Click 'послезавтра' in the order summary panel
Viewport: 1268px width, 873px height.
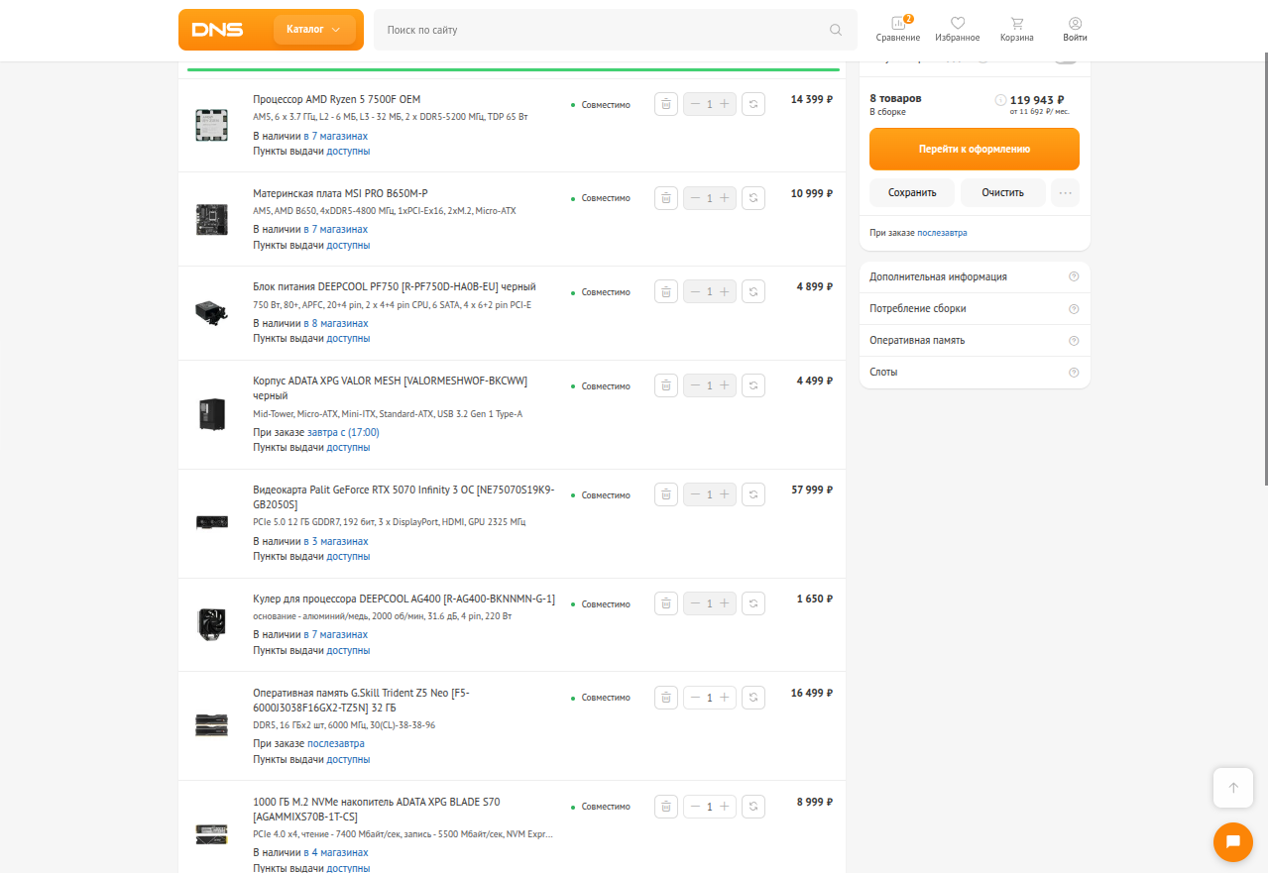pyautogui.click(x=942, y=233)
